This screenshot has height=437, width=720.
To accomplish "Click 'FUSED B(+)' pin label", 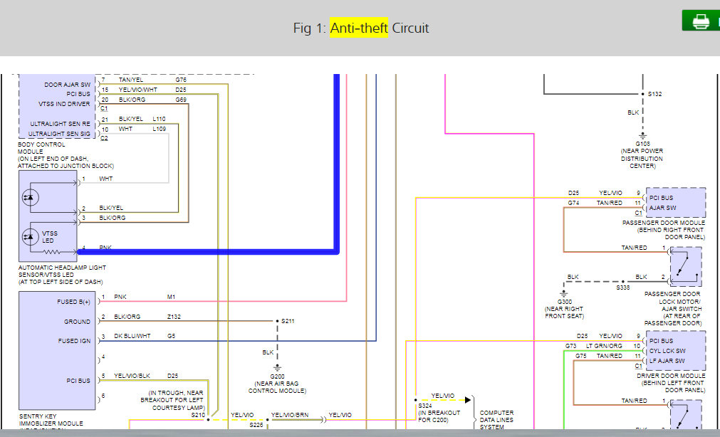I will 73,302.
